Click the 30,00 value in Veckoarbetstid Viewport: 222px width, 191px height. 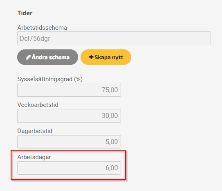[x=110, y=116]
